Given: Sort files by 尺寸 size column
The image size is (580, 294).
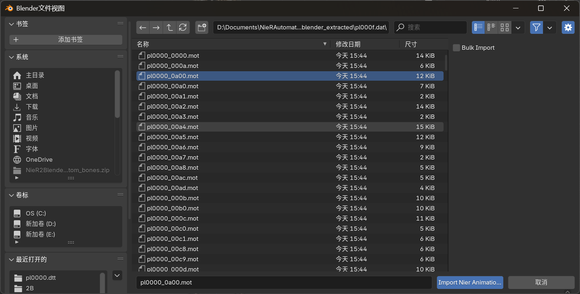Looking at the screenshot, I should (411, 44).
